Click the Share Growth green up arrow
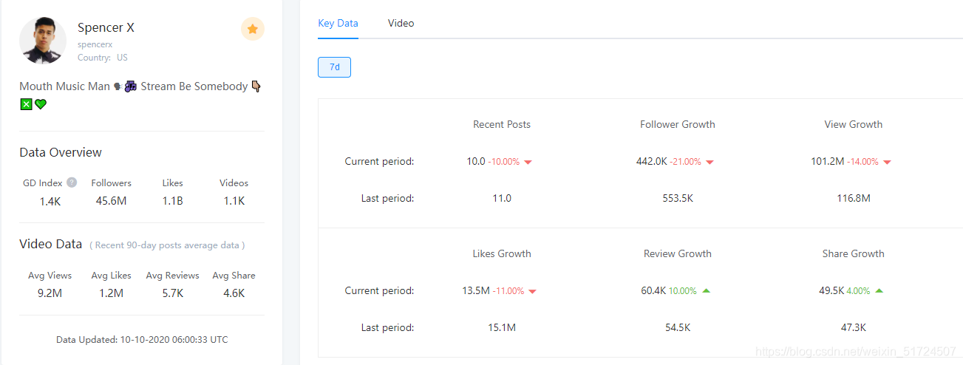This screenshot has height=365, width=963. point(879,290)
